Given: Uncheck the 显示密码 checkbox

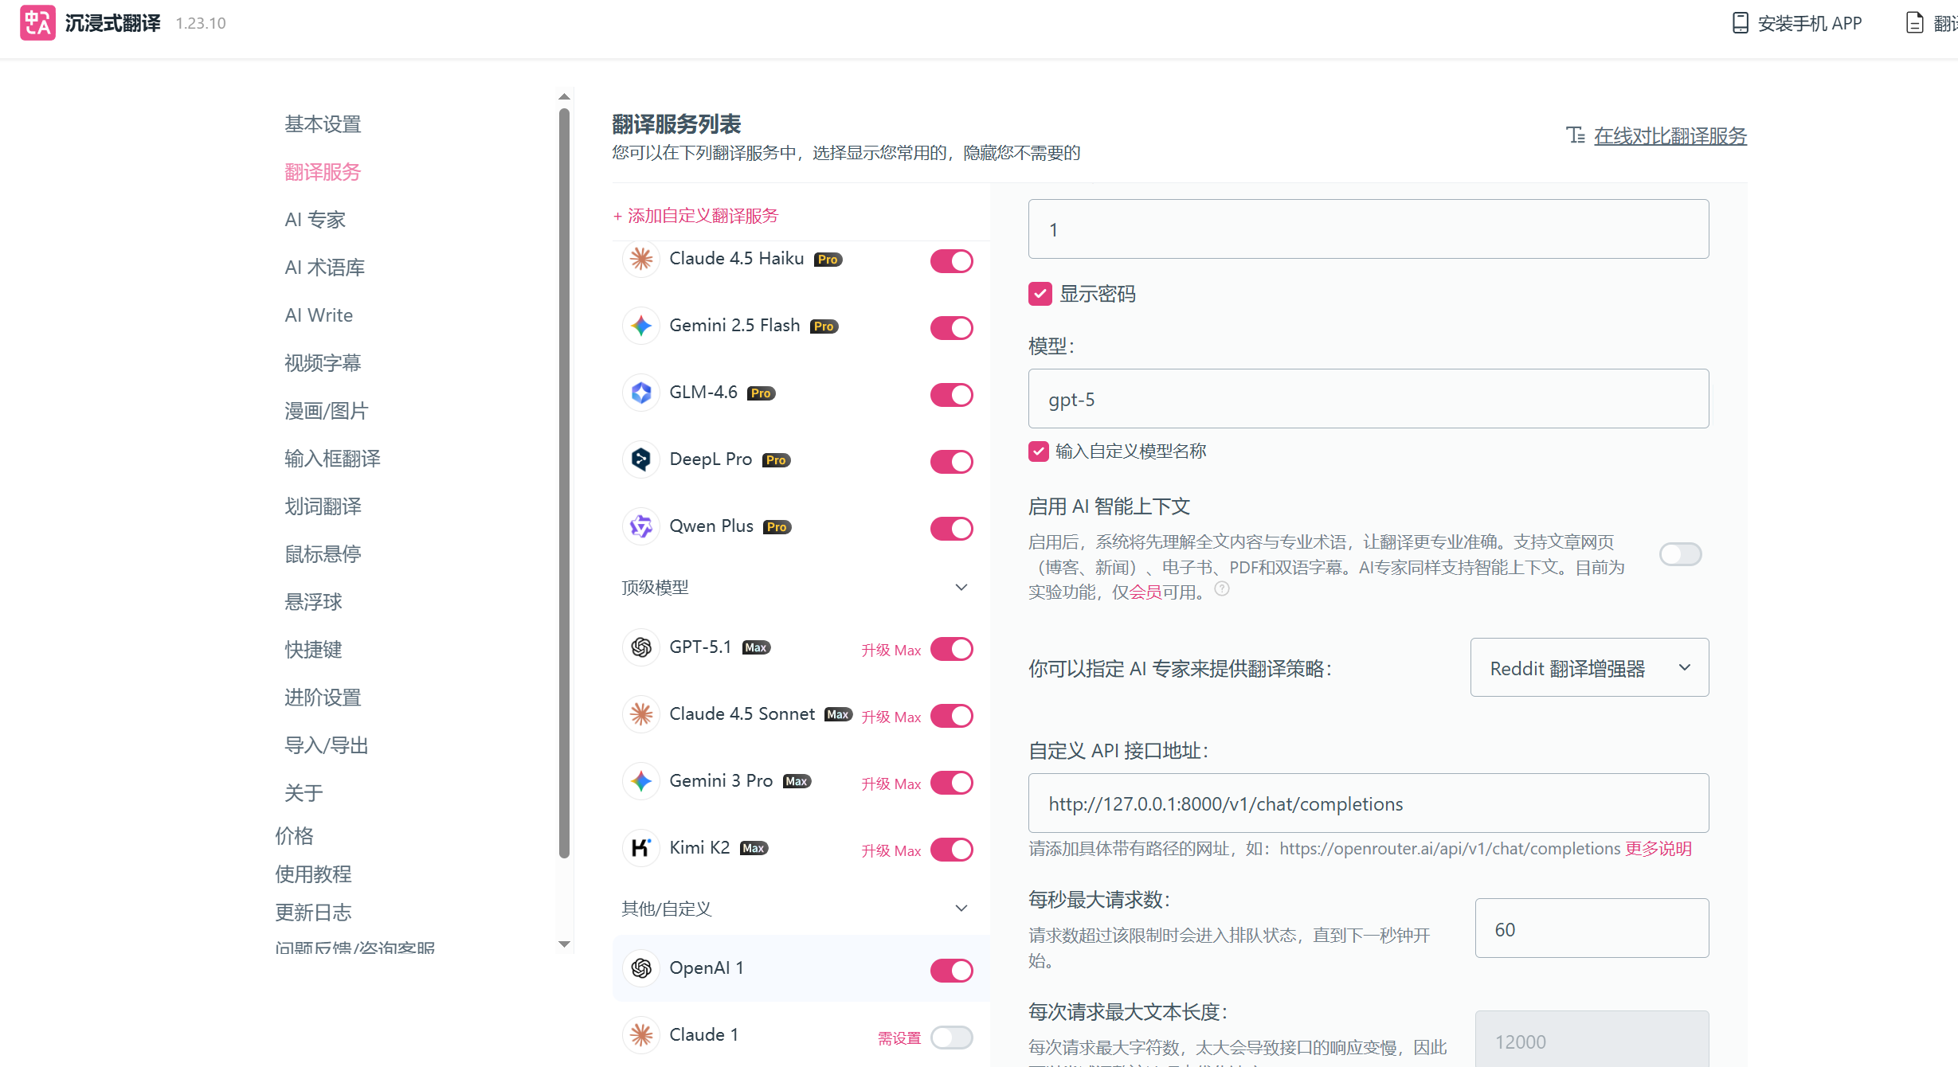Looking at the screenshot, I should (1040, 294).
